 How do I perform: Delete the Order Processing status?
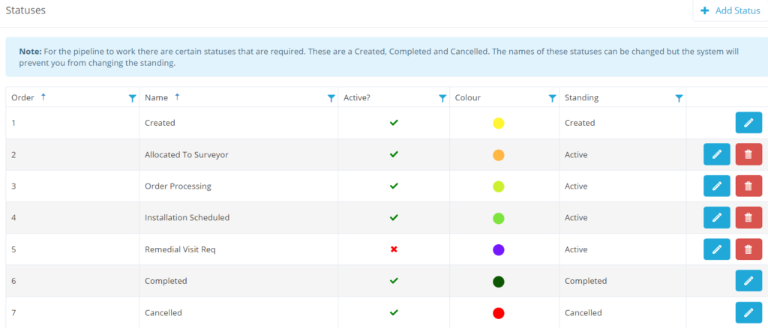pos(748,186)
